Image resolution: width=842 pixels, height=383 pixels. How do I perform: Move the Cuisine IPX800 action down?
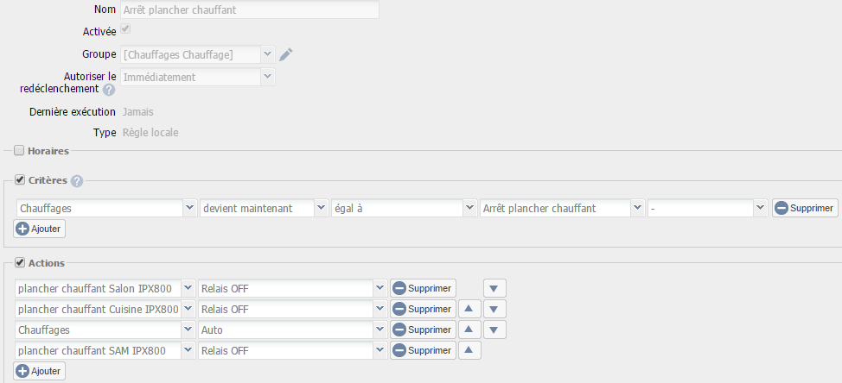point(494,309)
